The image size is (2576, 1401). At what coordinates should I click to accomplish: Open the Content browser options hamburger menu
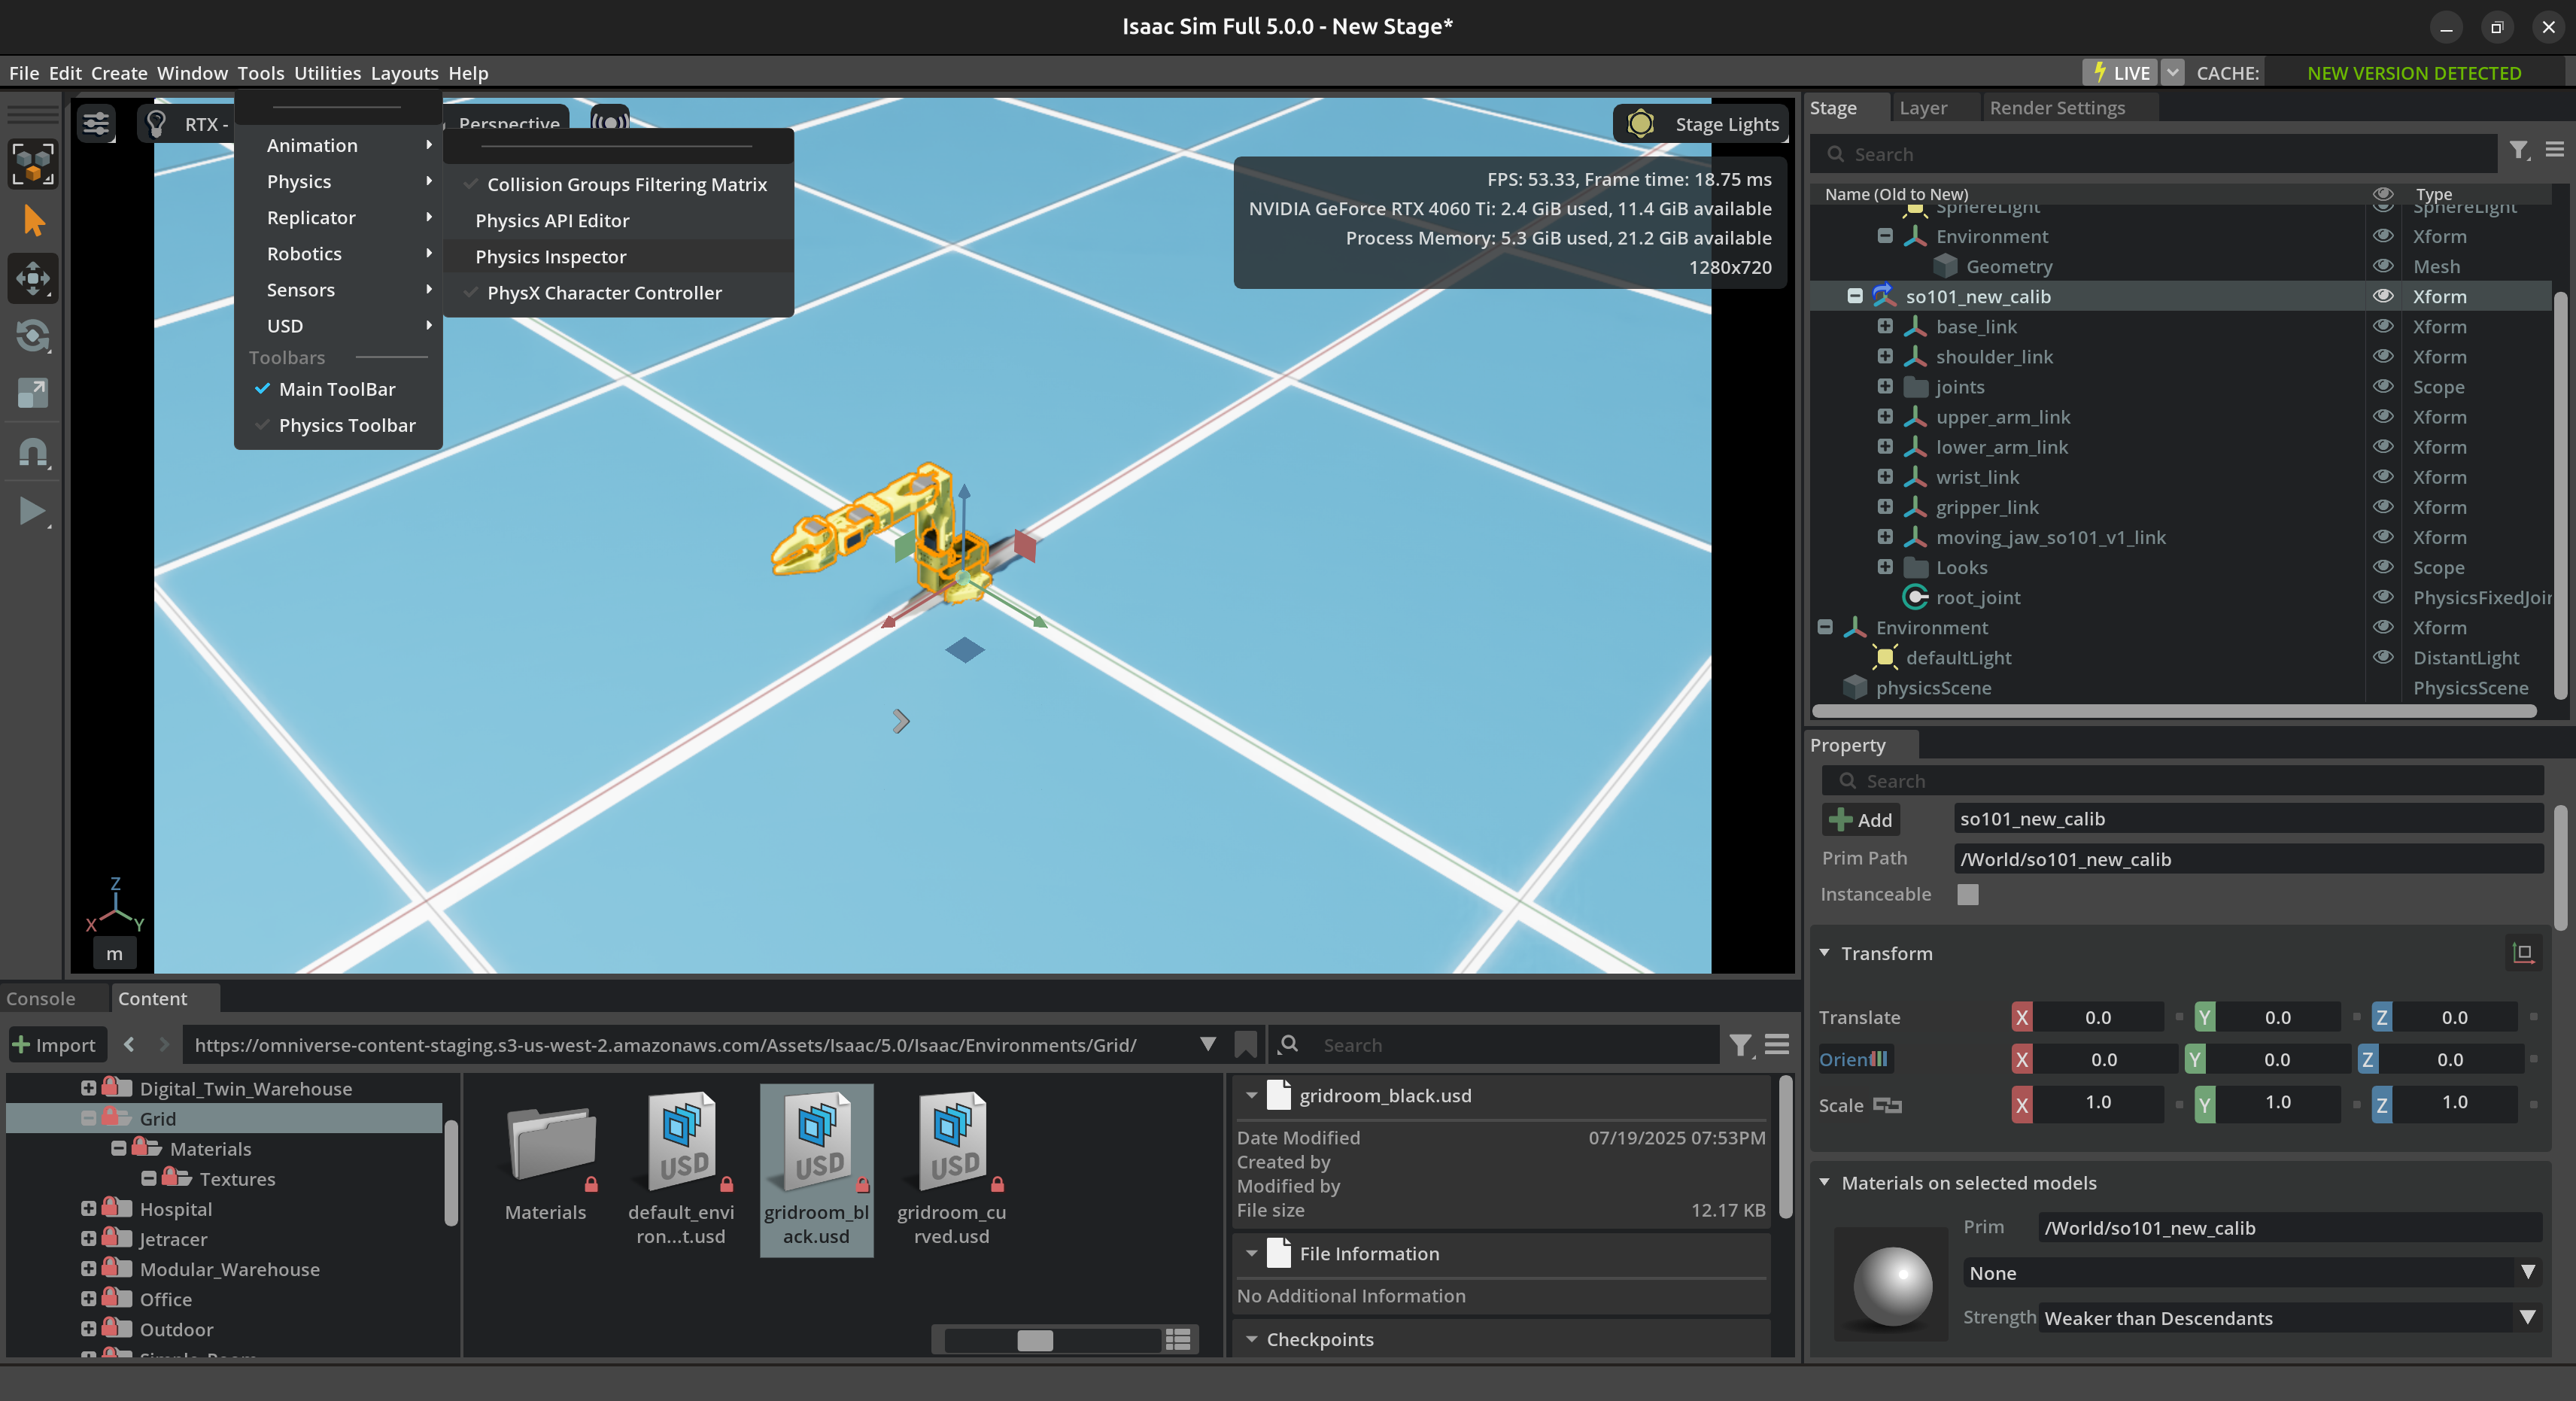click(1777, 1044)
